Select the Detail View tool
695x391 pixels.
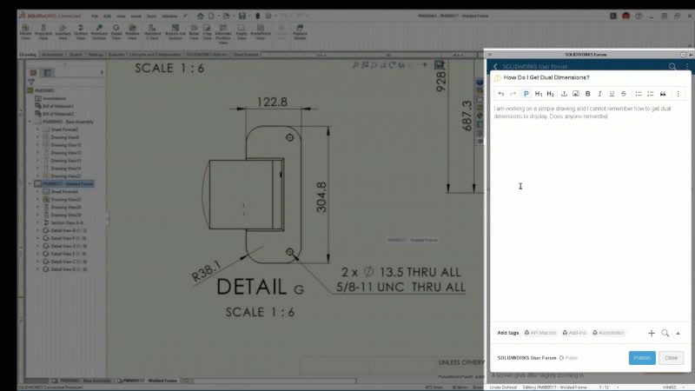[116, 32]
